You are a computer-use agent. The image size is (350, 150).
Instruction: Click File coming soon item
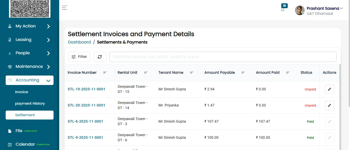(26, 131)
